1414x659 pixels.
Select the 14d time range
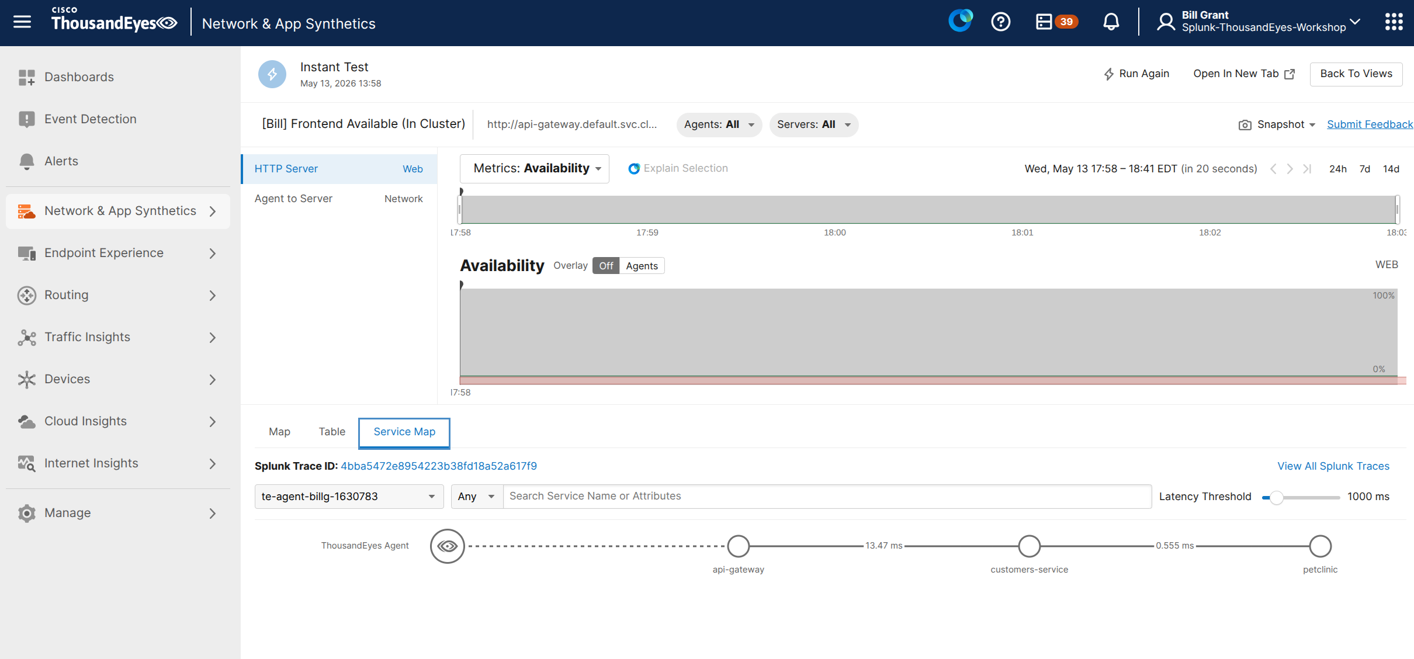(x=1391, y=169)
